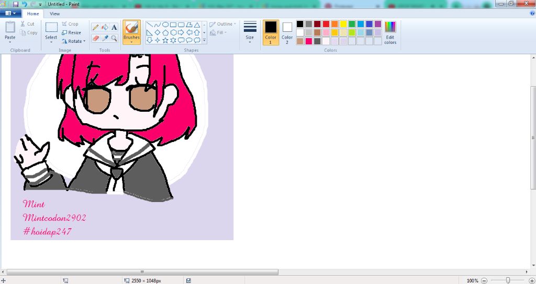Image resolution: width=536 pixels, height=284 pixels.
Task: Open Customize Quick Access Toolbar arrow
Action: point(40,4)
